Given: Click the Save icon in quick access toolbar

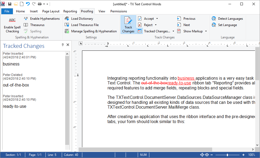Looking at the screenshot, I should (x=10, y=4).
